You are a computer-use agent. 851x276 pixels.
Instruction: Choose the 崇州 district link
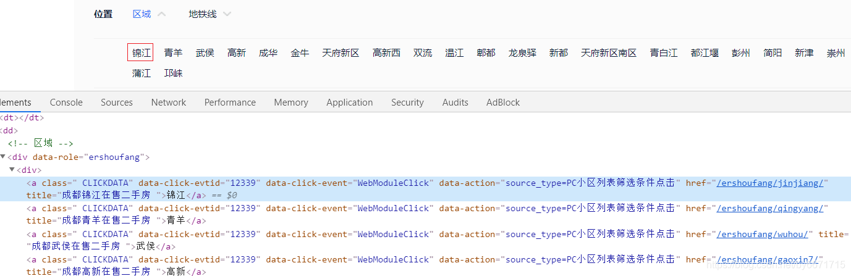tap(836, 53)
